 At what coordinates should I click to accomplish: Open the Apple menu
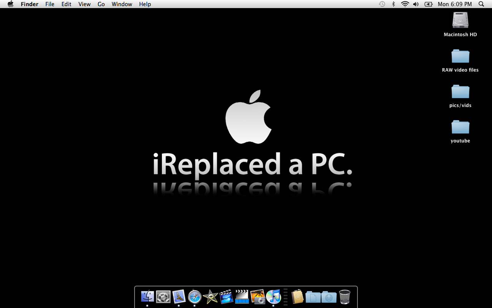coord(10,4)
